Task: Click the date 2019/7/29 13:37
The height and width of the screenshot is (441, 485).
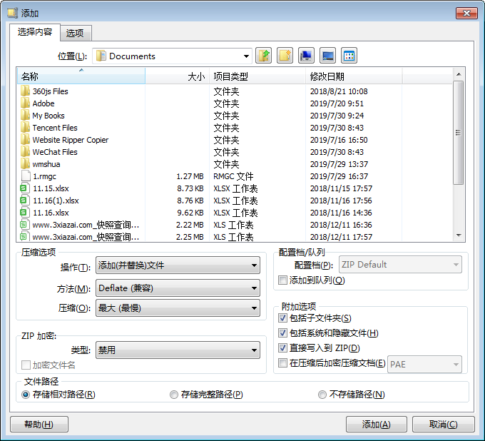Action: (x=339, y=164)
